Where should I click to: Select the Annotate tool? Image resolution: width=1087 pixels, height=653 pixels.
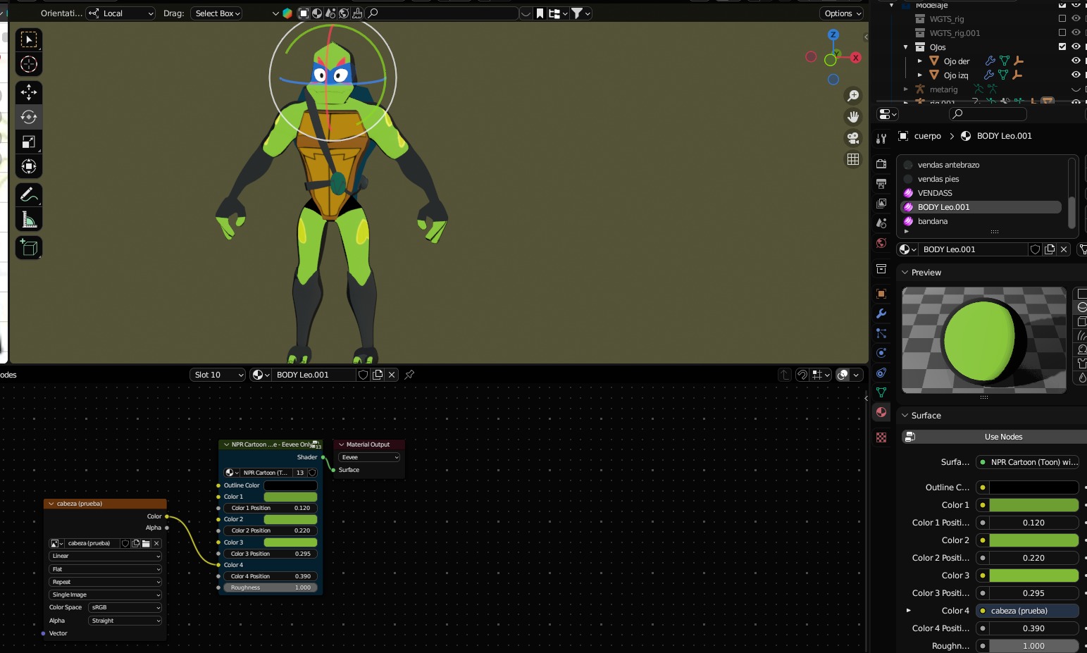[29, 195]
